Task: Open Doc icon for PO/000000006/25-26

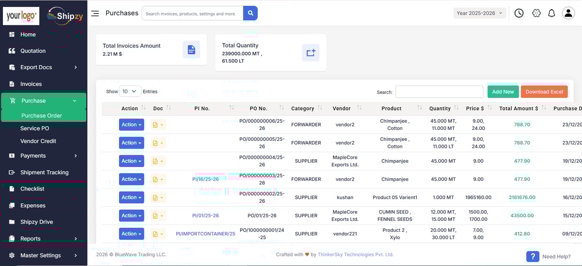Action: (158, 125)
